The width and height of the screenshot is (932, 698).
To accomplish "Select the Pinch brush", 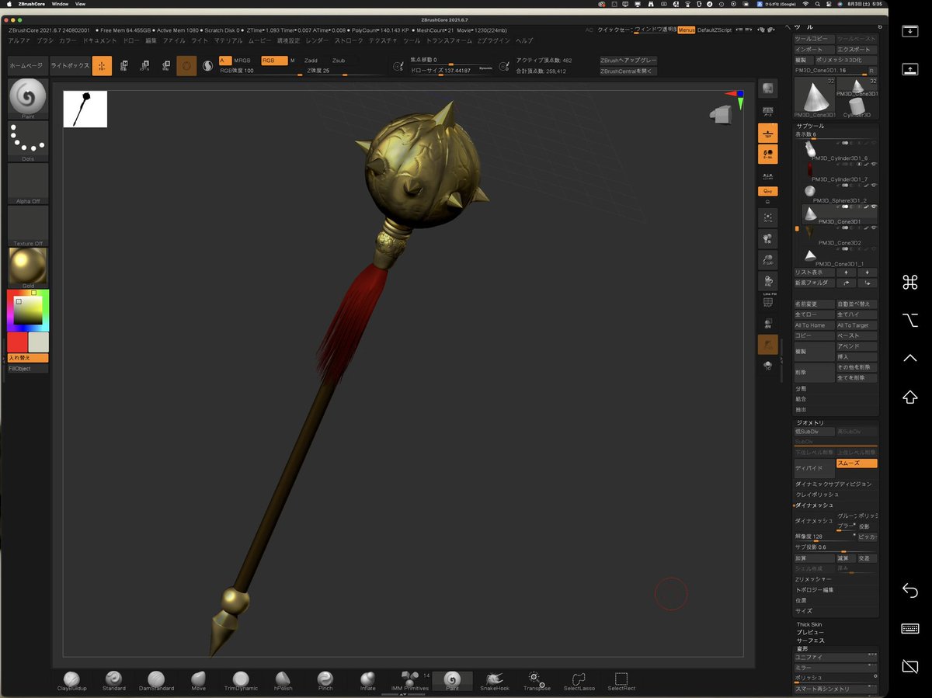I will coord(325,681).
